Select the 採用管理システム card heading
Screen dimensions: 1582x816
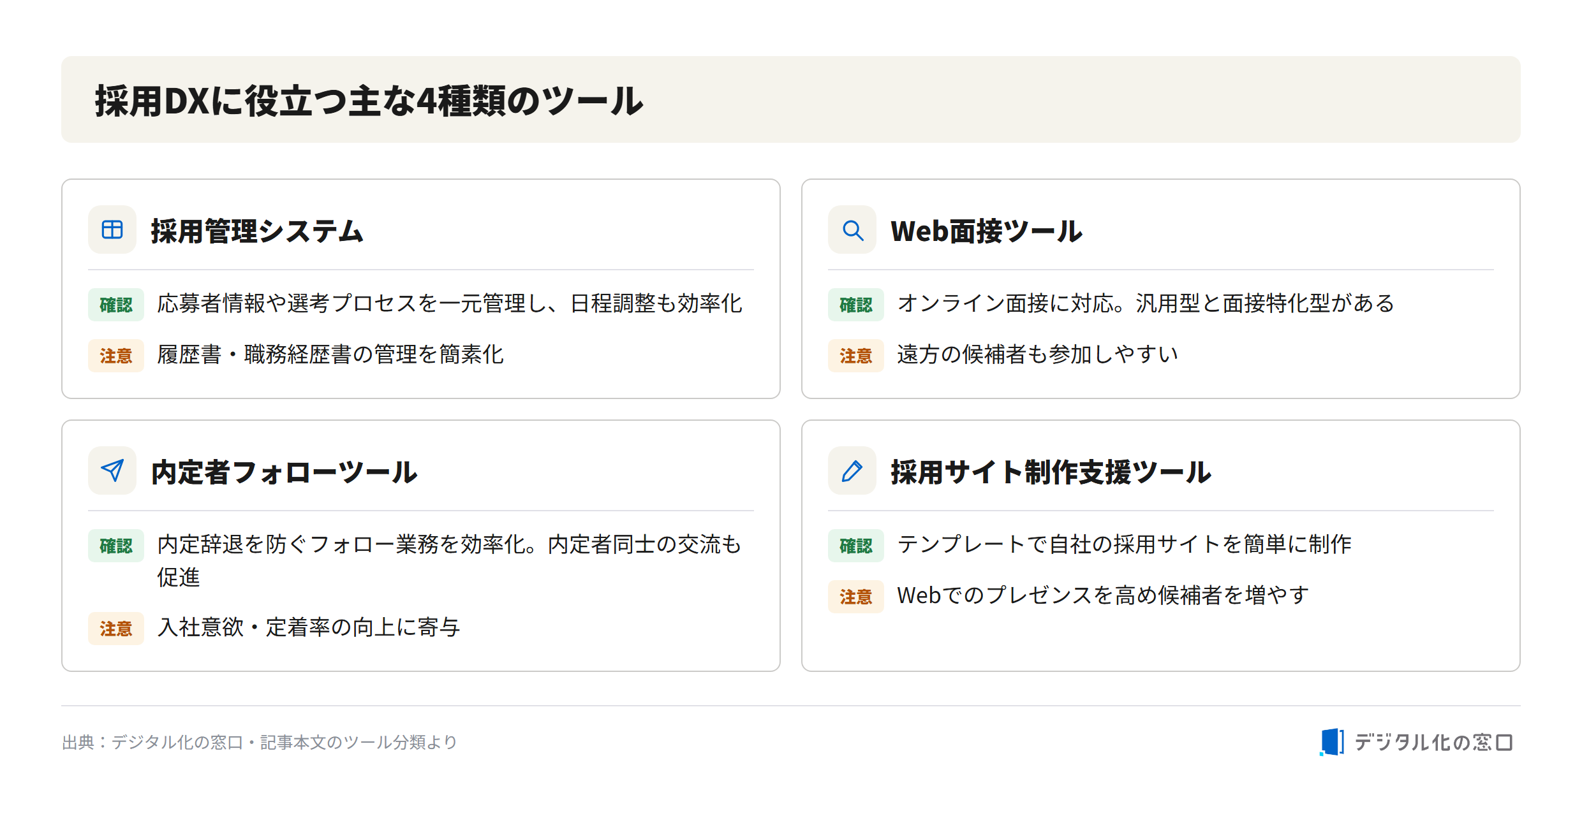pyautogui.click(x=257, y=231)
